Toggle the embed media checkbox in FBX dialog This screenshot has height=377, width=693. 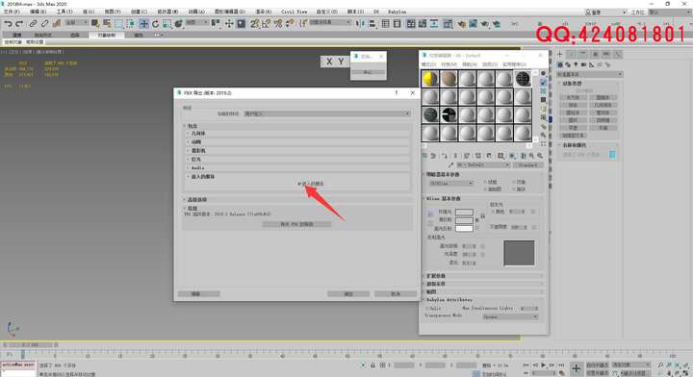[x=299, y=184]
